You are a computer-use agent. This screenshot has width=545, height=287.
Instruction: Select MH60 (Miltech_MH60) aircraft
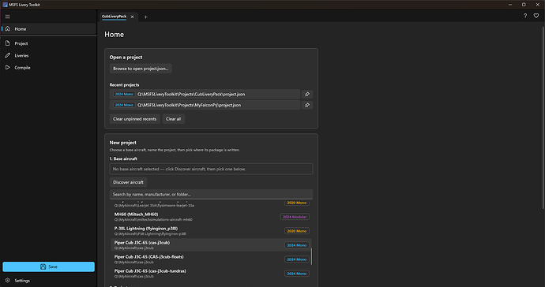pyautogui.click(x=211, y=217)
